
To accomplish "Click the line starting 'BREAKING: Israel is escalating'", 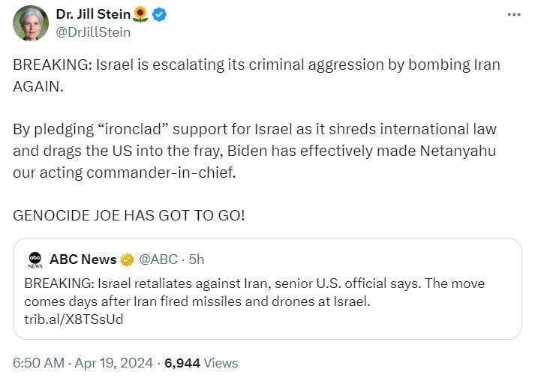I will click(255, 64).
